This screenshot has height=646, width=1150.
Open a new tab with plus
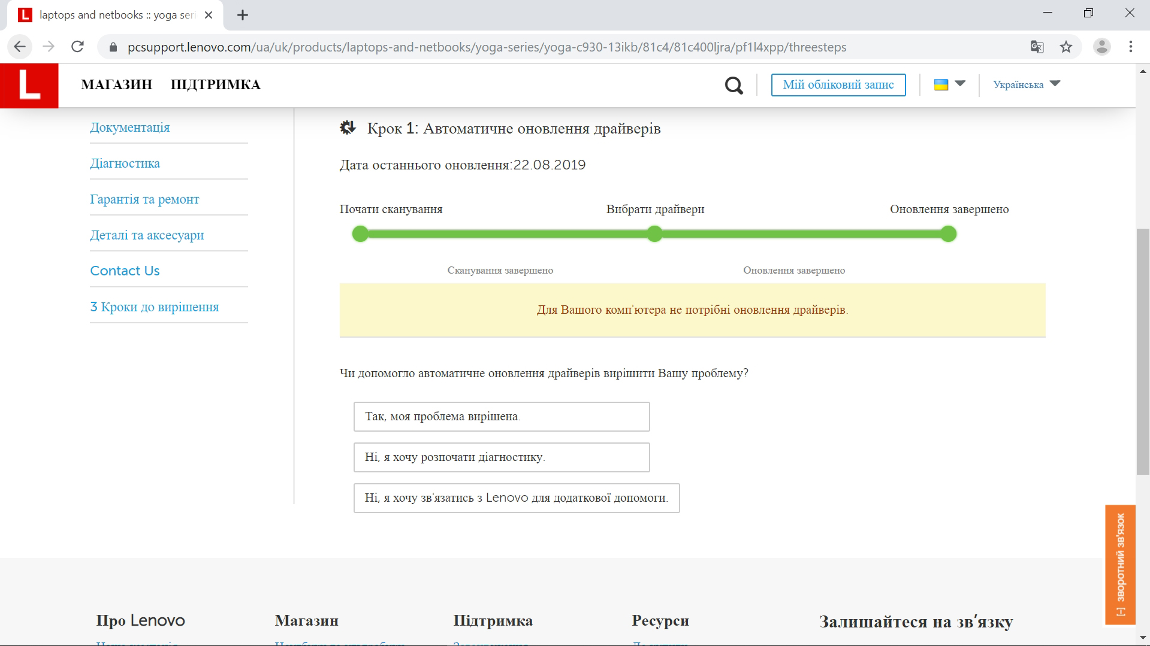tap(242, 16)
